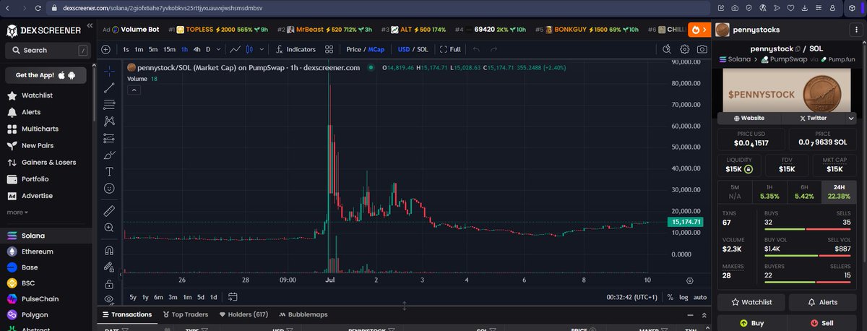Switch to the Holders (617) tab
The width and height of the screenshot is (867, 331).
(243, 314)
